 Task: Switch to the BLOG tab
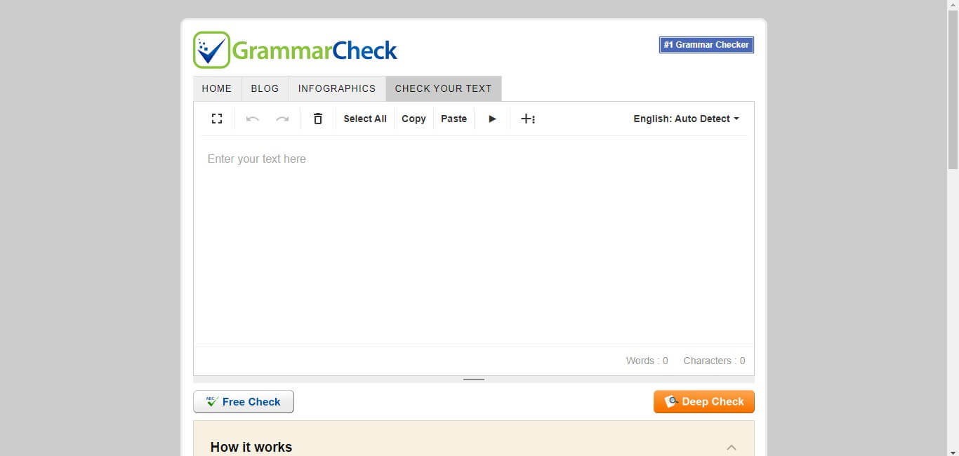point(265,88)
